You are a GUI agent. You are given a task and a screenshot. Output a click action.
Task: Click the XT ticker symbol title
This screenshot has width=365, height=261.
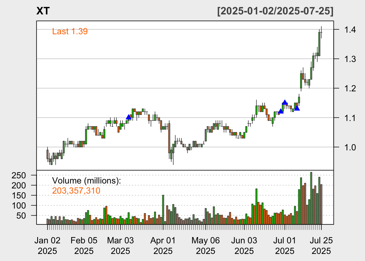[x=43, y=11]
